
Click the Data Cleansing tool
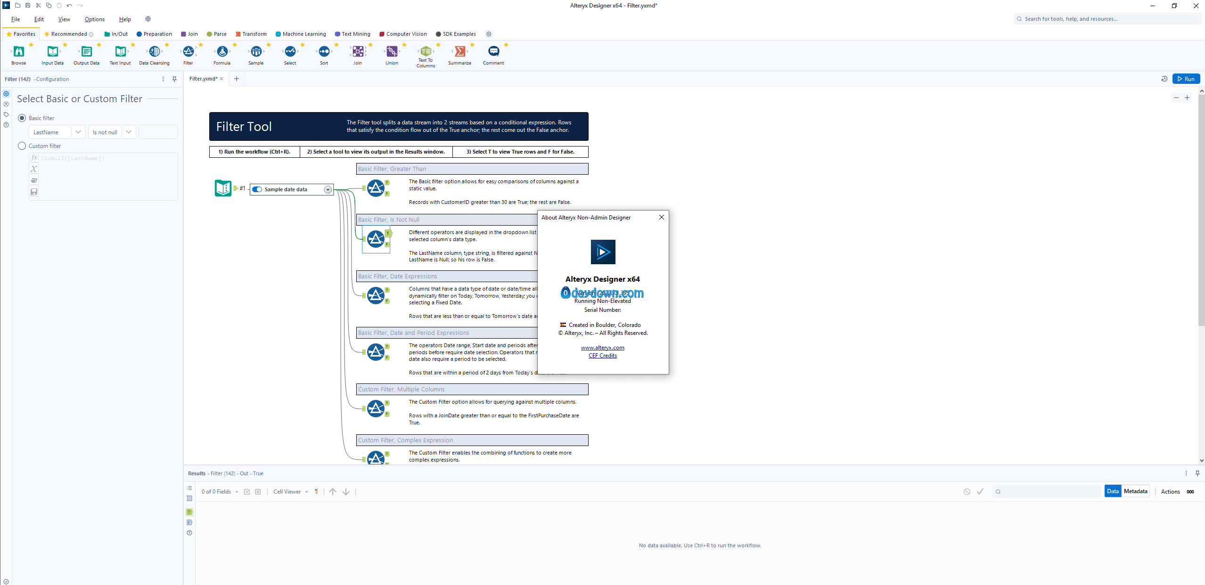(x=155, y=52)
